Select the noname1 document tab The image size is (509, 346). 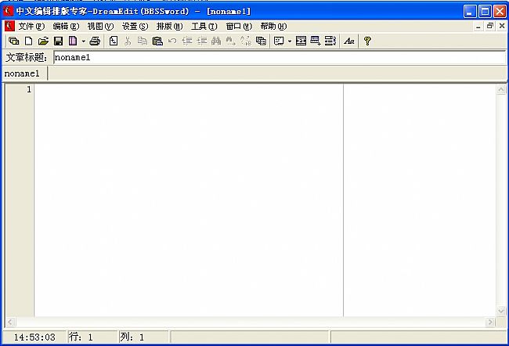(23, 74)
